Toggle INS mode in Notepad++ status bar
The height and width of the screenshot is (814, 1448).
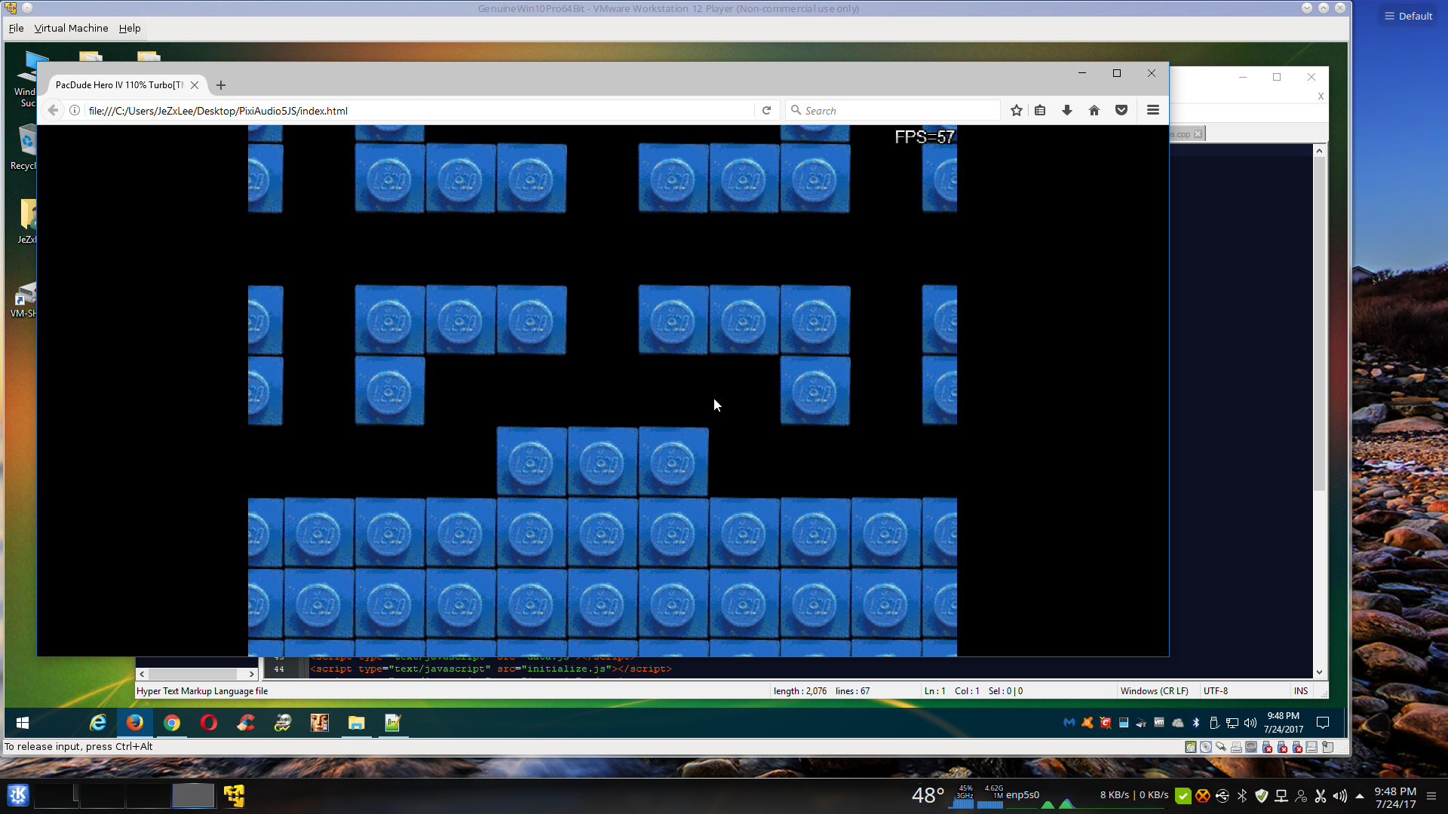pos(1301,691)
